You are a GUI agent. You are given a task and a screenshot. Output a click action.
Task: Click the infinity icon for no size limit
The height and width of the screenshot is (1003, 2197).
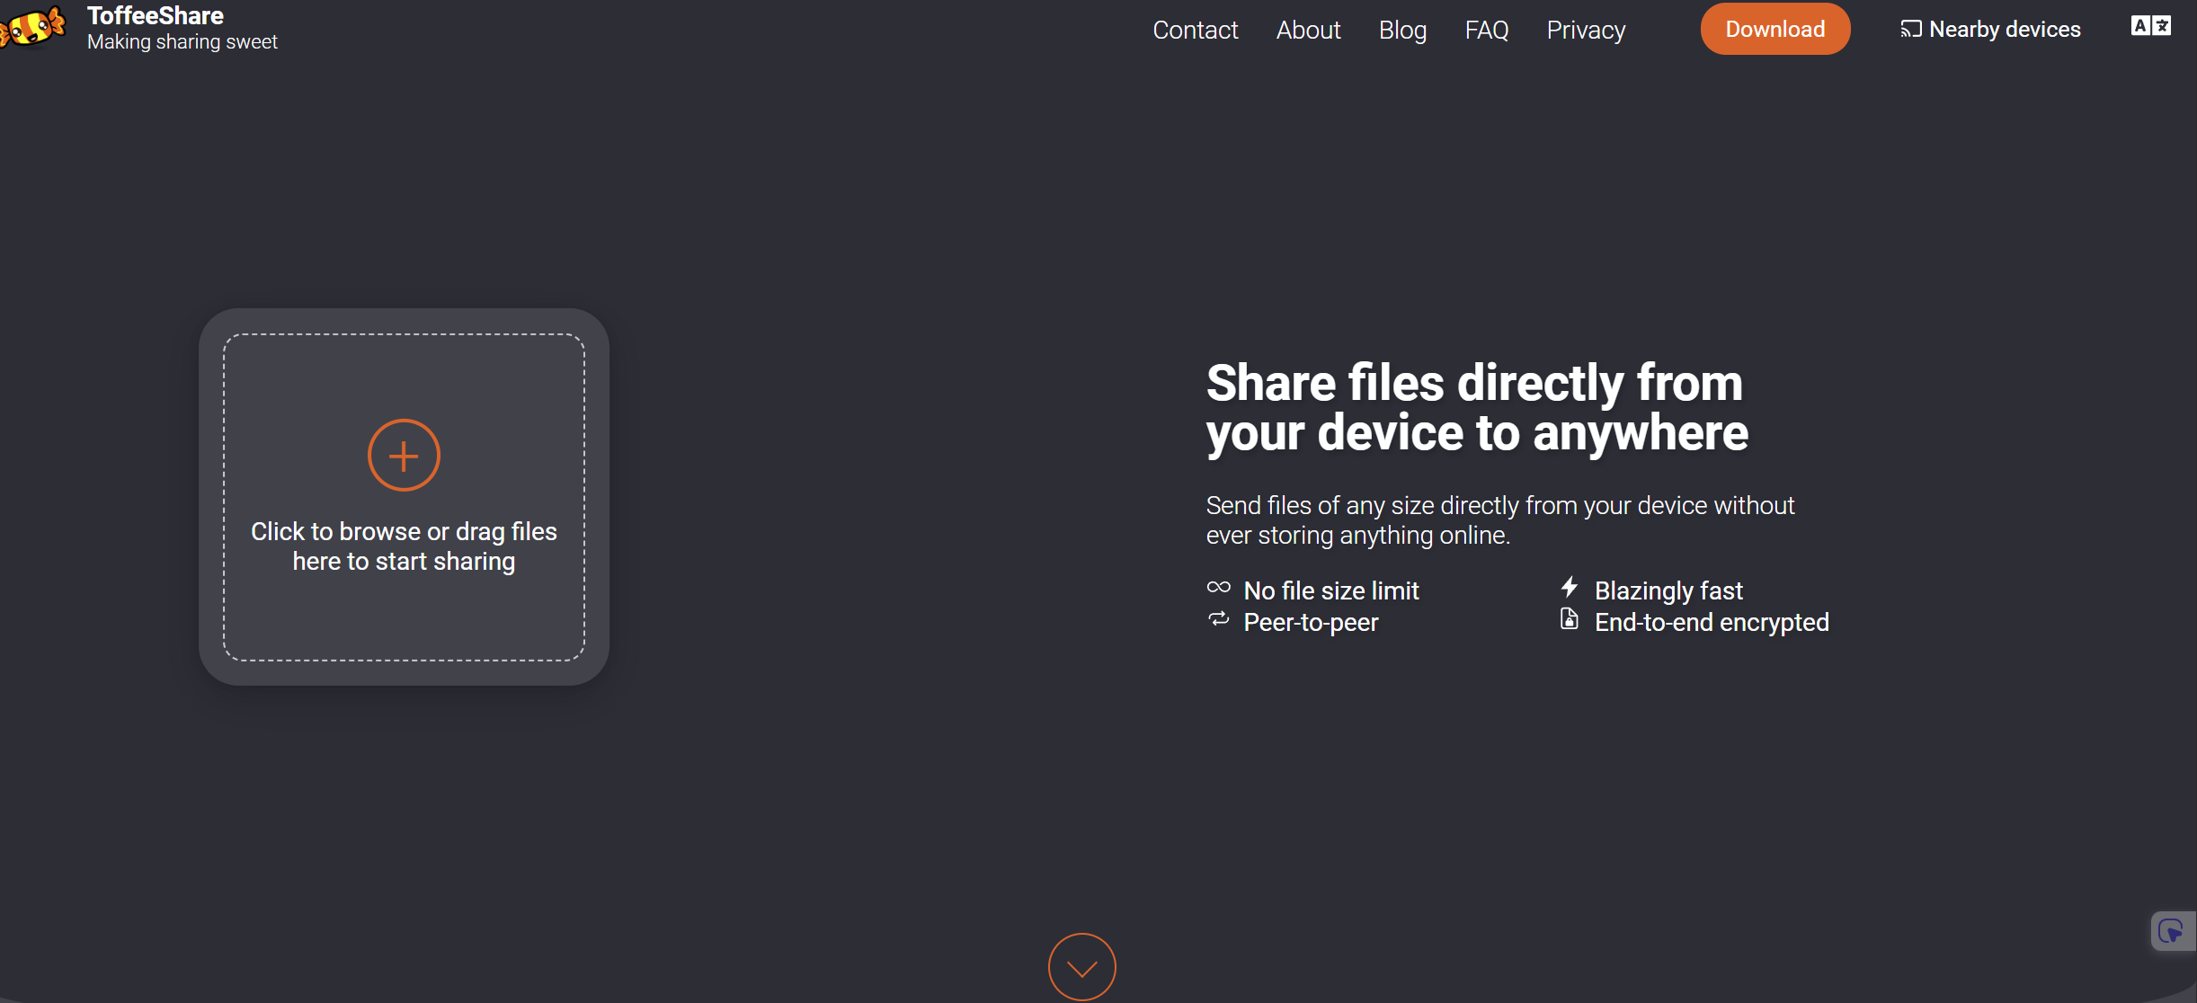coord(1218,588)
